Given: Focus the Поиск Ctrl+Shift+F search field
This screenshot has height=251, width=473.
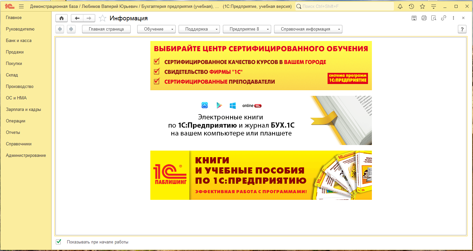Looking at the screenshot, I should [x=345, y=7].
